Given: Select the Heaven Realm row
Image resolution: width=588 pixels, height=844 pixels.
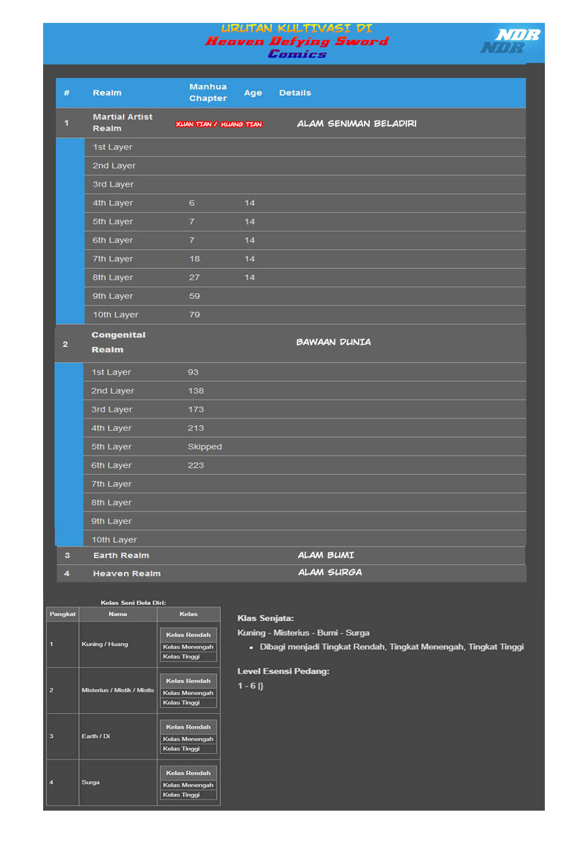Looking at the screenshot, I should tap(127, 573).
